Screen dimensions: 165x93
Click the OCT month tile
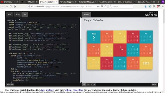point(107,63)
